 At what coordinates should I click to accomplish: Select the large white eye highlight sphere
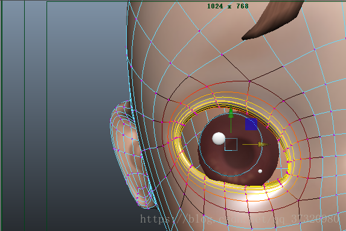219,139
